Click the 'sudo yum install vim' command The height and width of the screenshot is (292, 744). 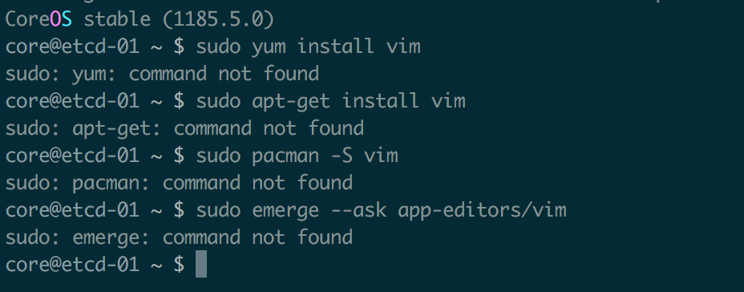click(x=309, y=47)
